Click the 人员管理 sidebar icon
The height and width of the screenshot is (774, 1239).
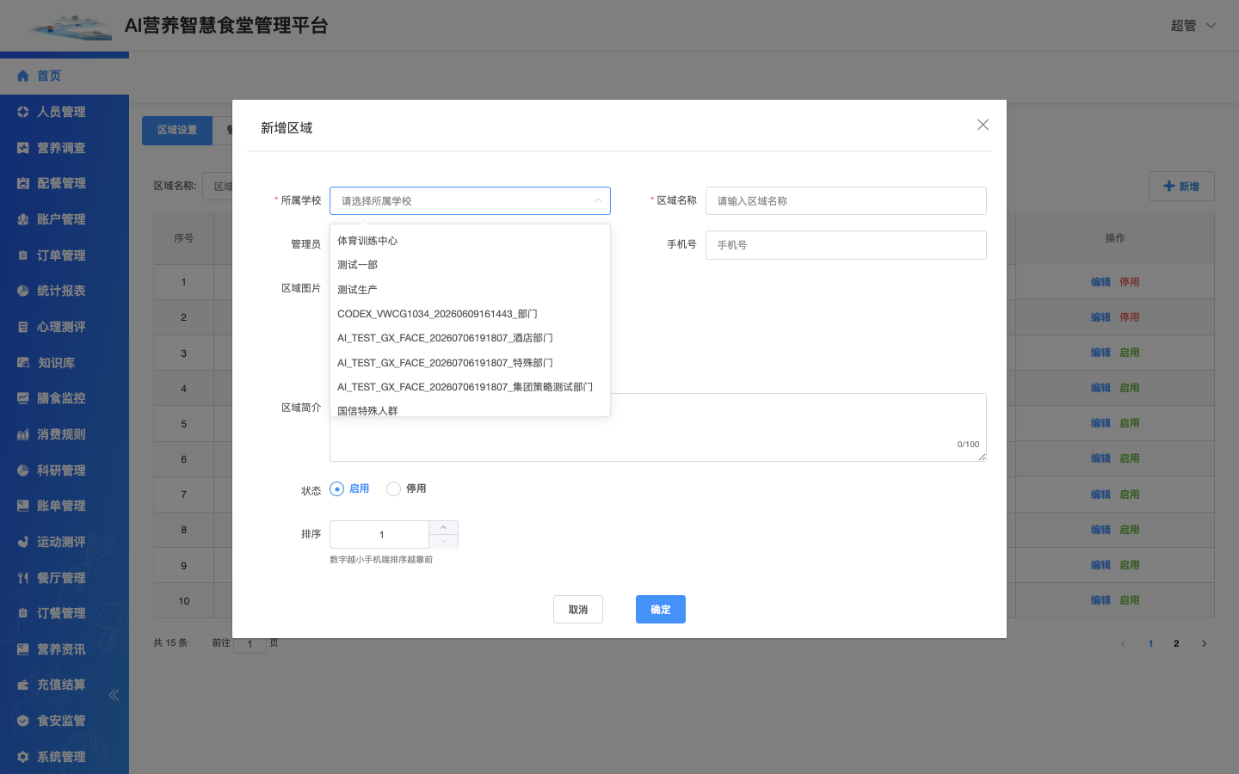[x=23, y=112]
